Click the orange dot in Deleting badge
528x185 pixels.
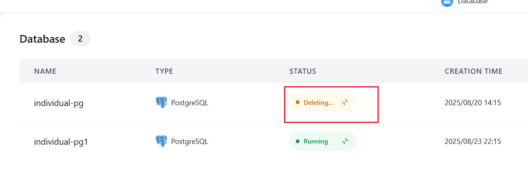(x=297, y=102)
